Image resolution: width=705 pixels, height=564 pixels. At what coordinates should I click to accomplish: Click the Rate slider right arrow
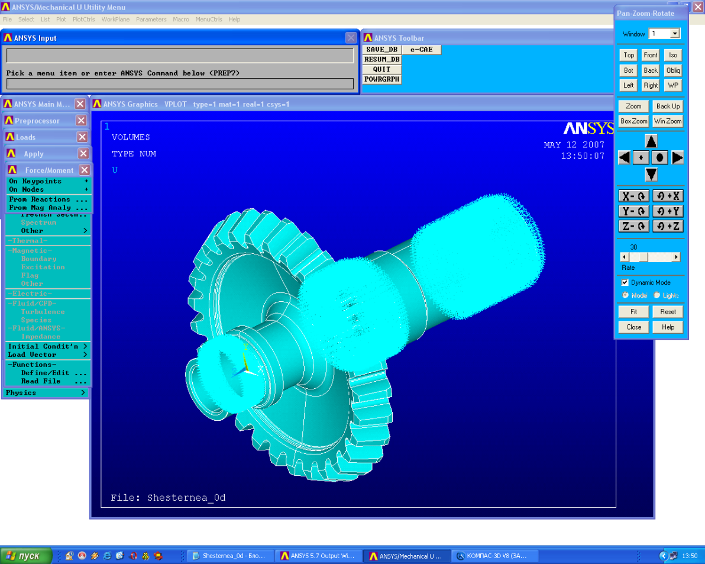676,257
